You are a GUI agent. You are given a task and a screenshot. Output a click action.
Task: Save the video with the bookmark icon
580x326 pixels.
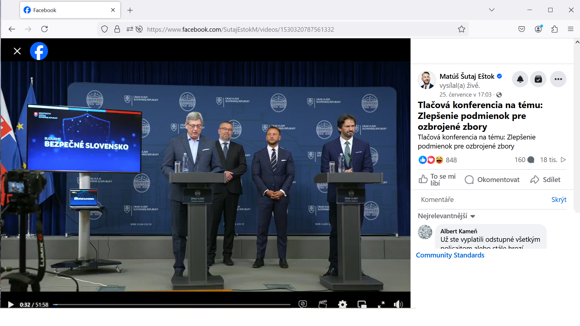point(538,79)
